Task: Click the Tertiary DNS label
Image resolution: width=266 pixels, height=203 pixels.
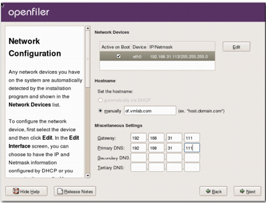Action: tap(111, 168)
